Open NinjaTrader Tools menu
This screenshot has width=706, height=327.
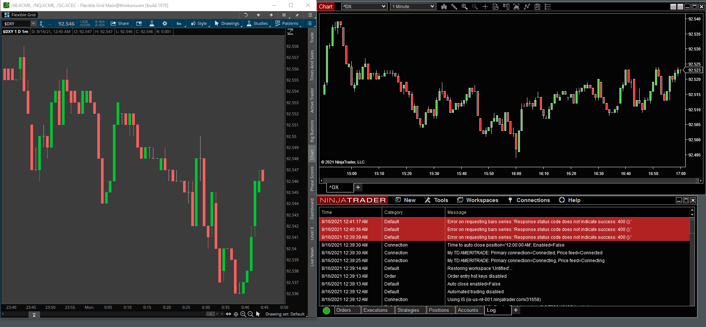(436, 200)
